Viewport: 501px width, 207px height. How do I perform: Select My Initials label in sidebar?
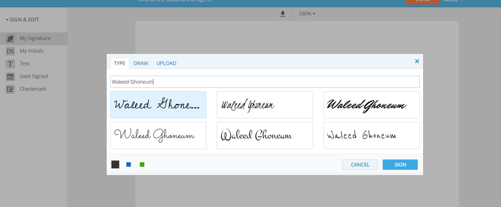tap(31, 51)
